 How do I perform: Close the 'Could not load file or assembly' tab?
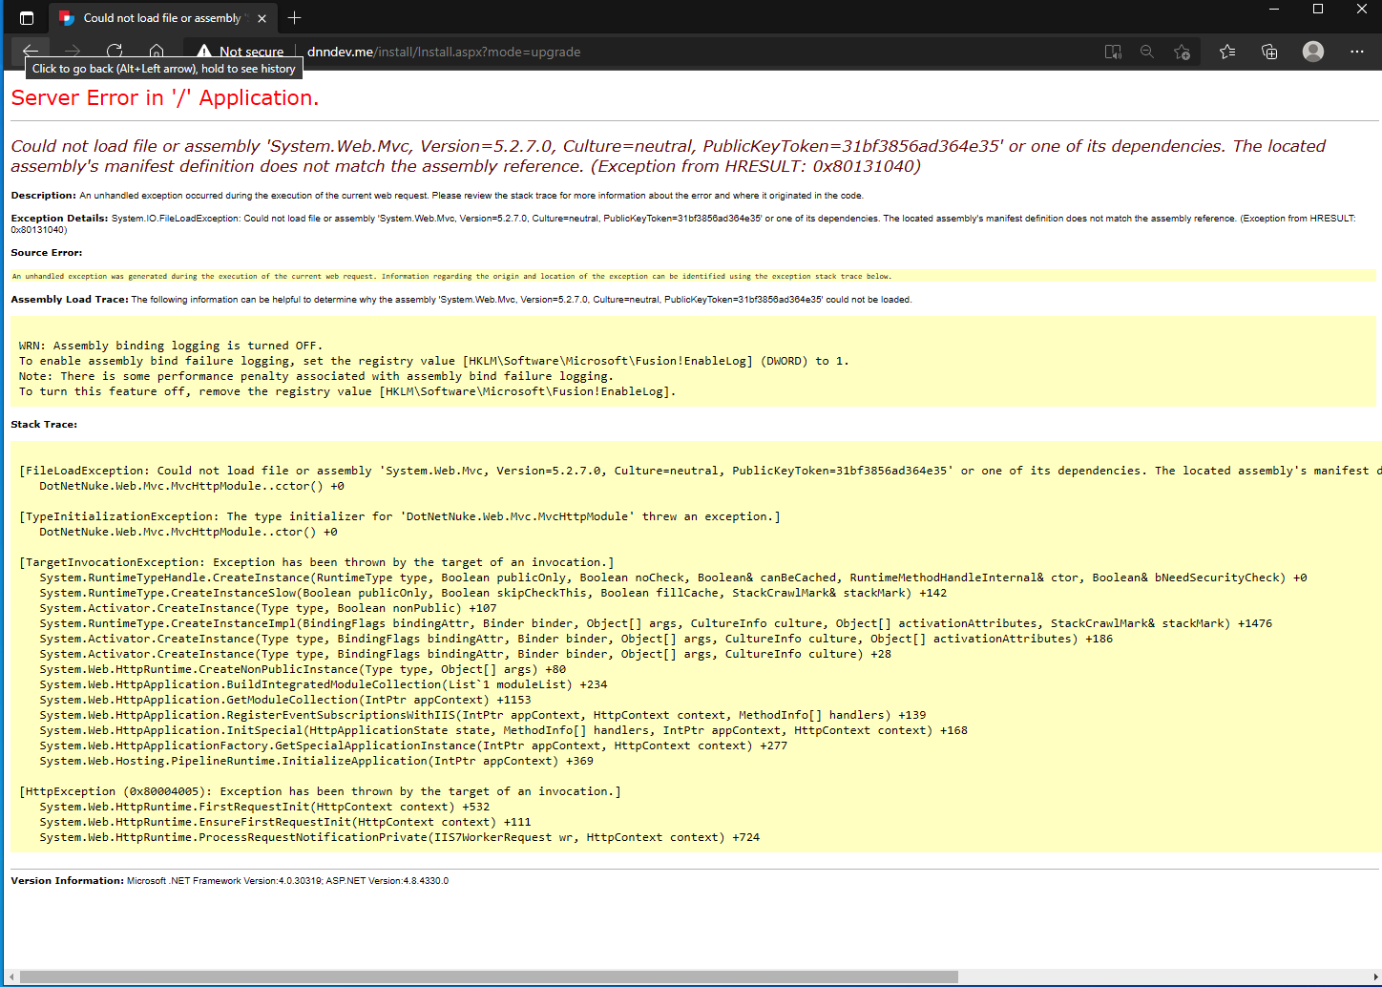click(x=262, y=18)
